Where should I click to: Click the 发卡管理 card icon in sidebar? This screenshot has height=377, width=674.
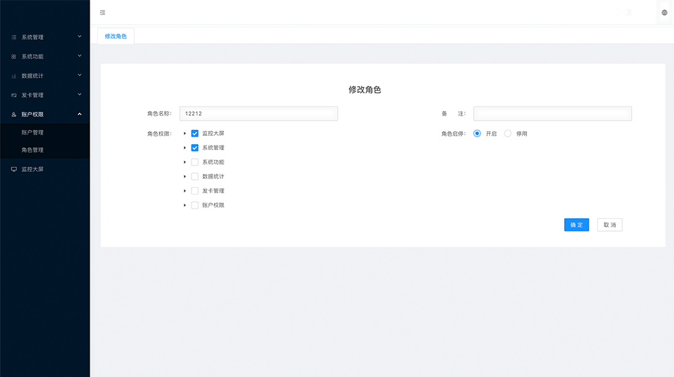point(14,95)
